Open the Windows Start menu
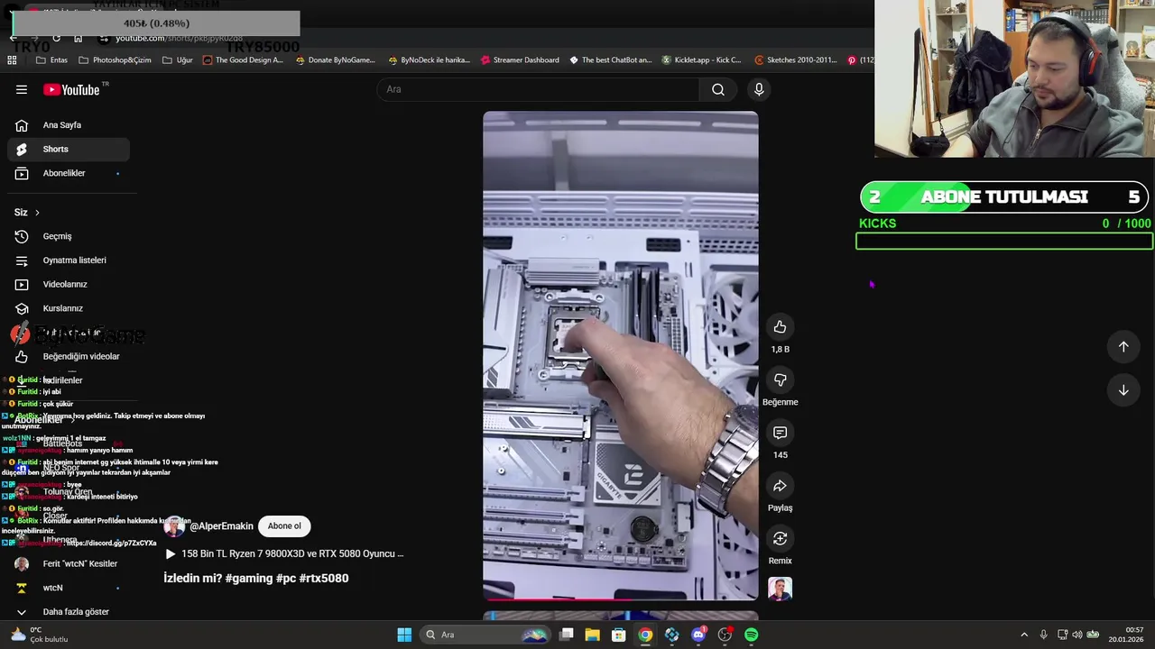 404,635
